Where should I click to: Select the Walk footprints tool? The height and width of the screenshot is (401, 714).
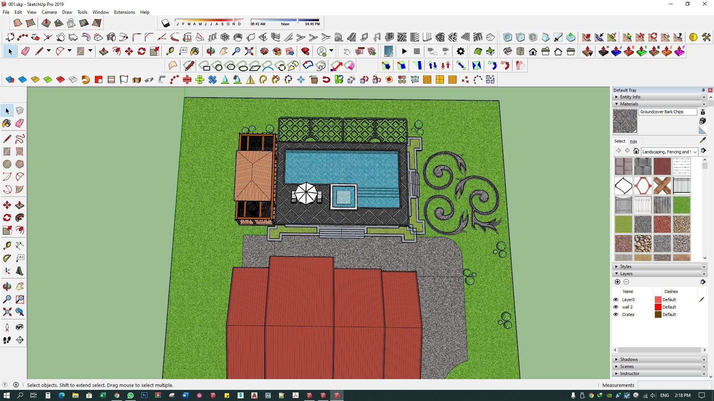click(x=7, y=340)
